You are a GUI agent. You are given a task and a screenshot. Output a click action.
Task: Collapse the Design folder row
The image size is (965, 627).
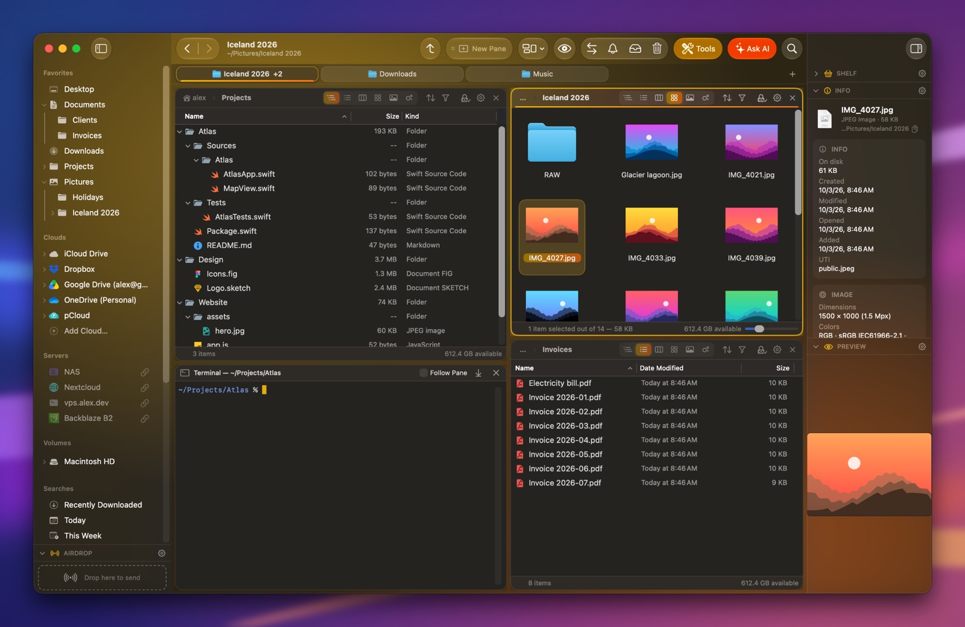tap(180, 260)
